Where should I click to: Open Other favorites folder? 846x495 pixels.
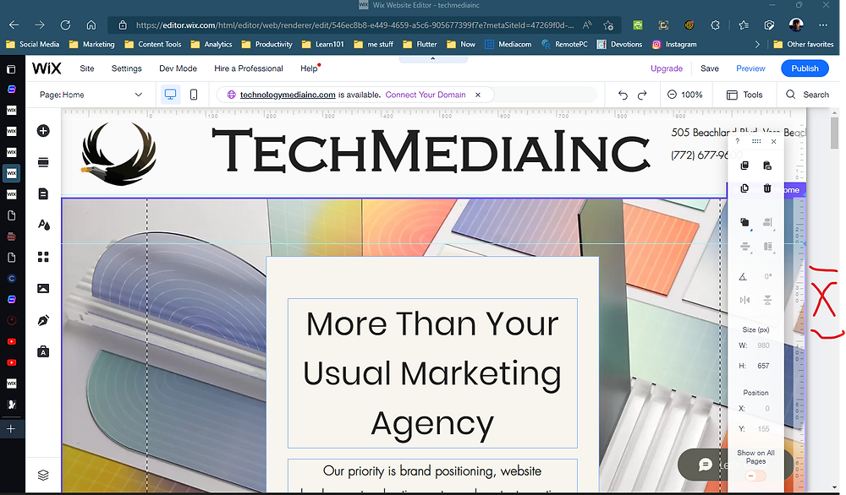click(804, 45)
